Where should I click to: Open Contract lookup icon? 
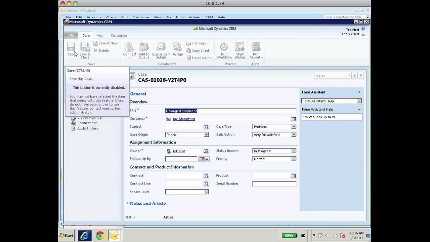206,176
